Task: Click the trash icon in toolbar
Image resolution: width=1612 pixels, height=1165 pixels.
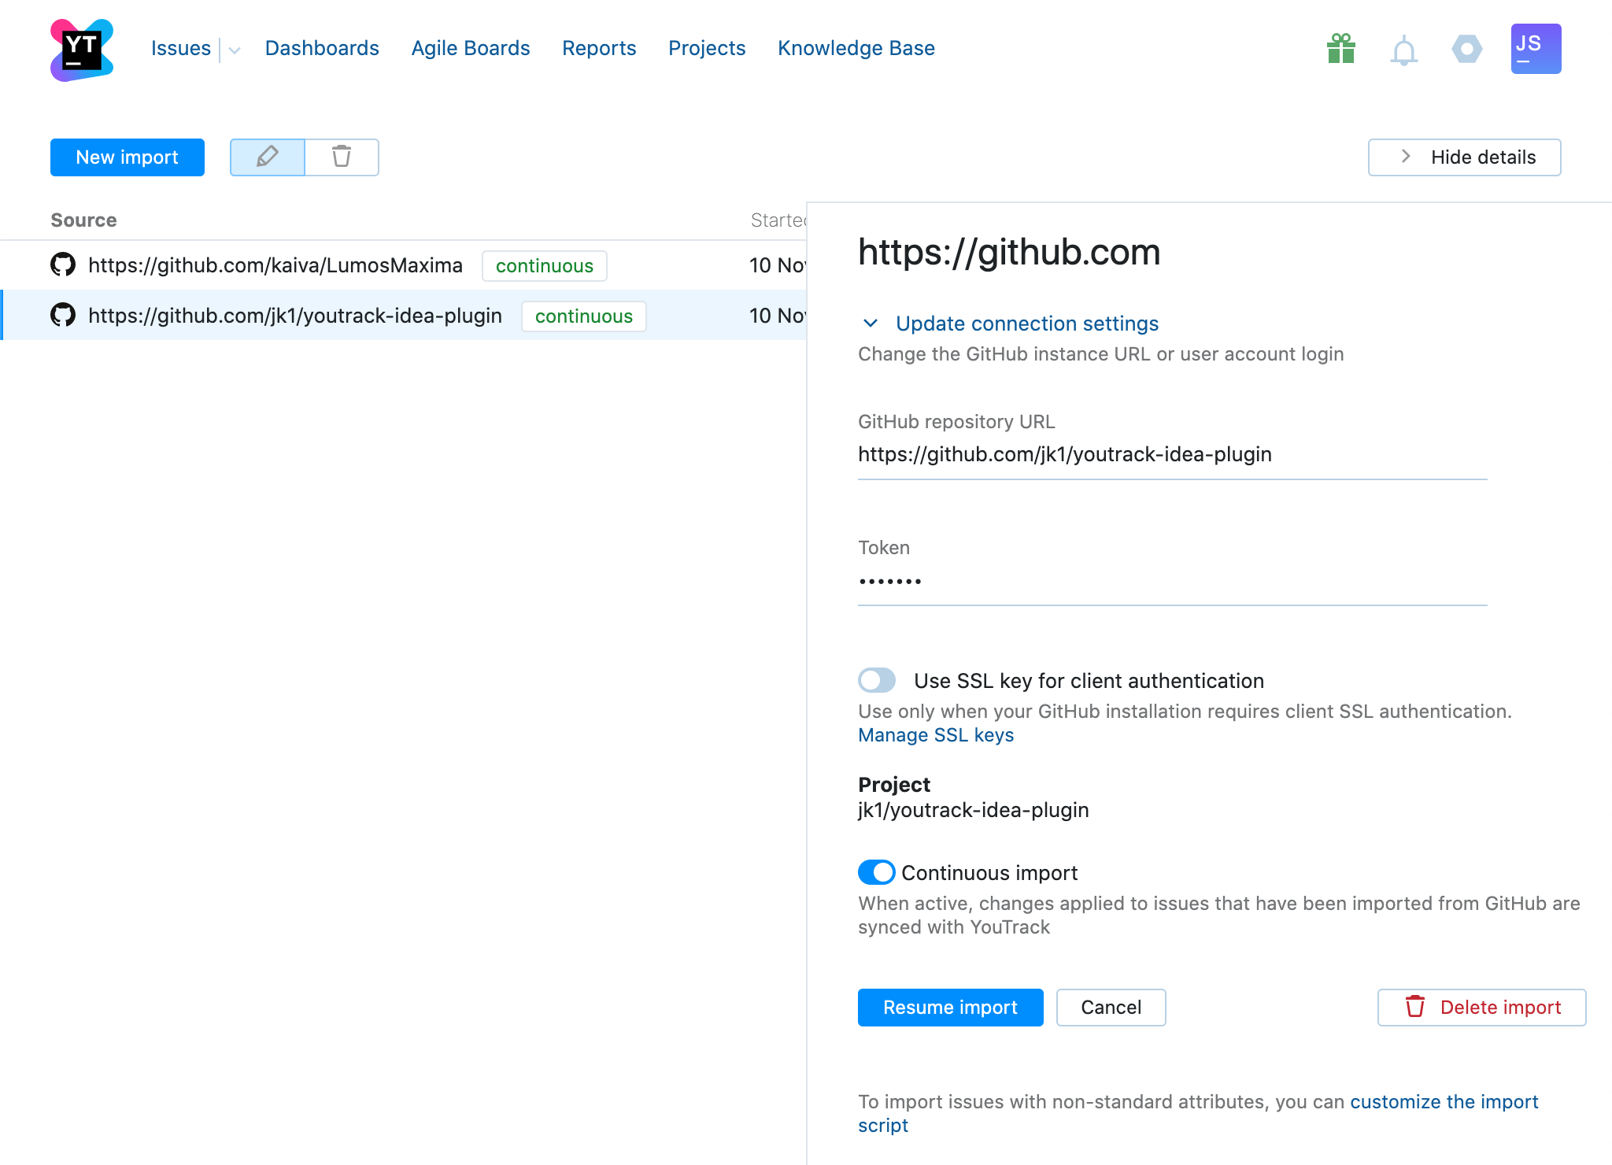Action: [x=342, y=157]
